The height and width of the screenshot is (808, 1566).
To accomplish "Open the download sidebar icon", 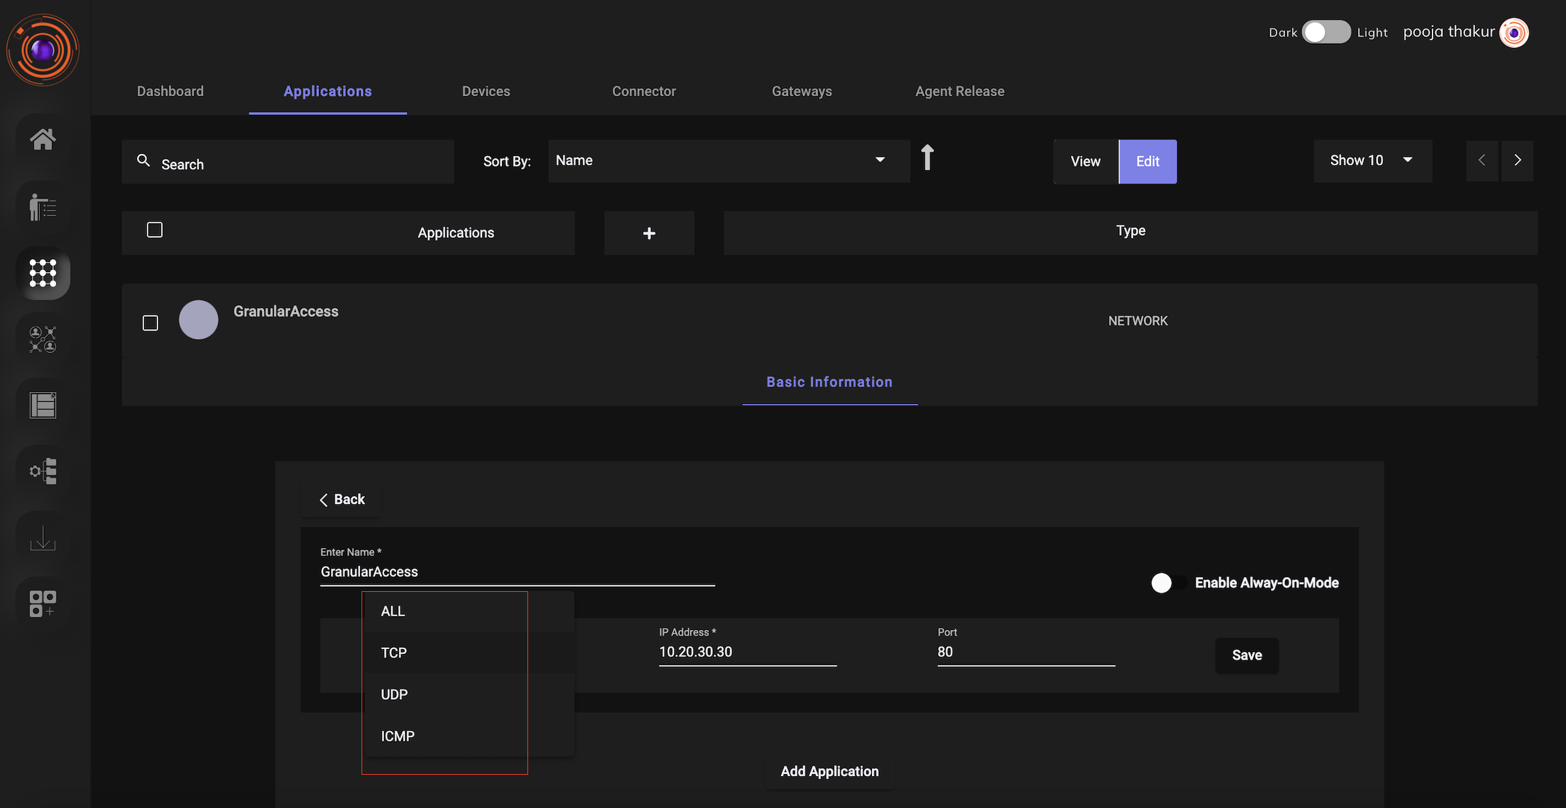I will click(43, 537).
